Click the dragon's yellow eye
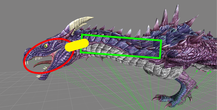217x110 pixels. coord(46,45)
